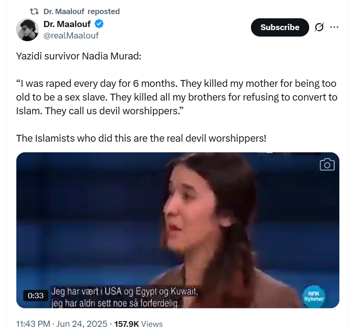Click the 0:33 video duration badge
Image resolution: width=361 pixels, height=331 pixels.
(x=36, y=295)
